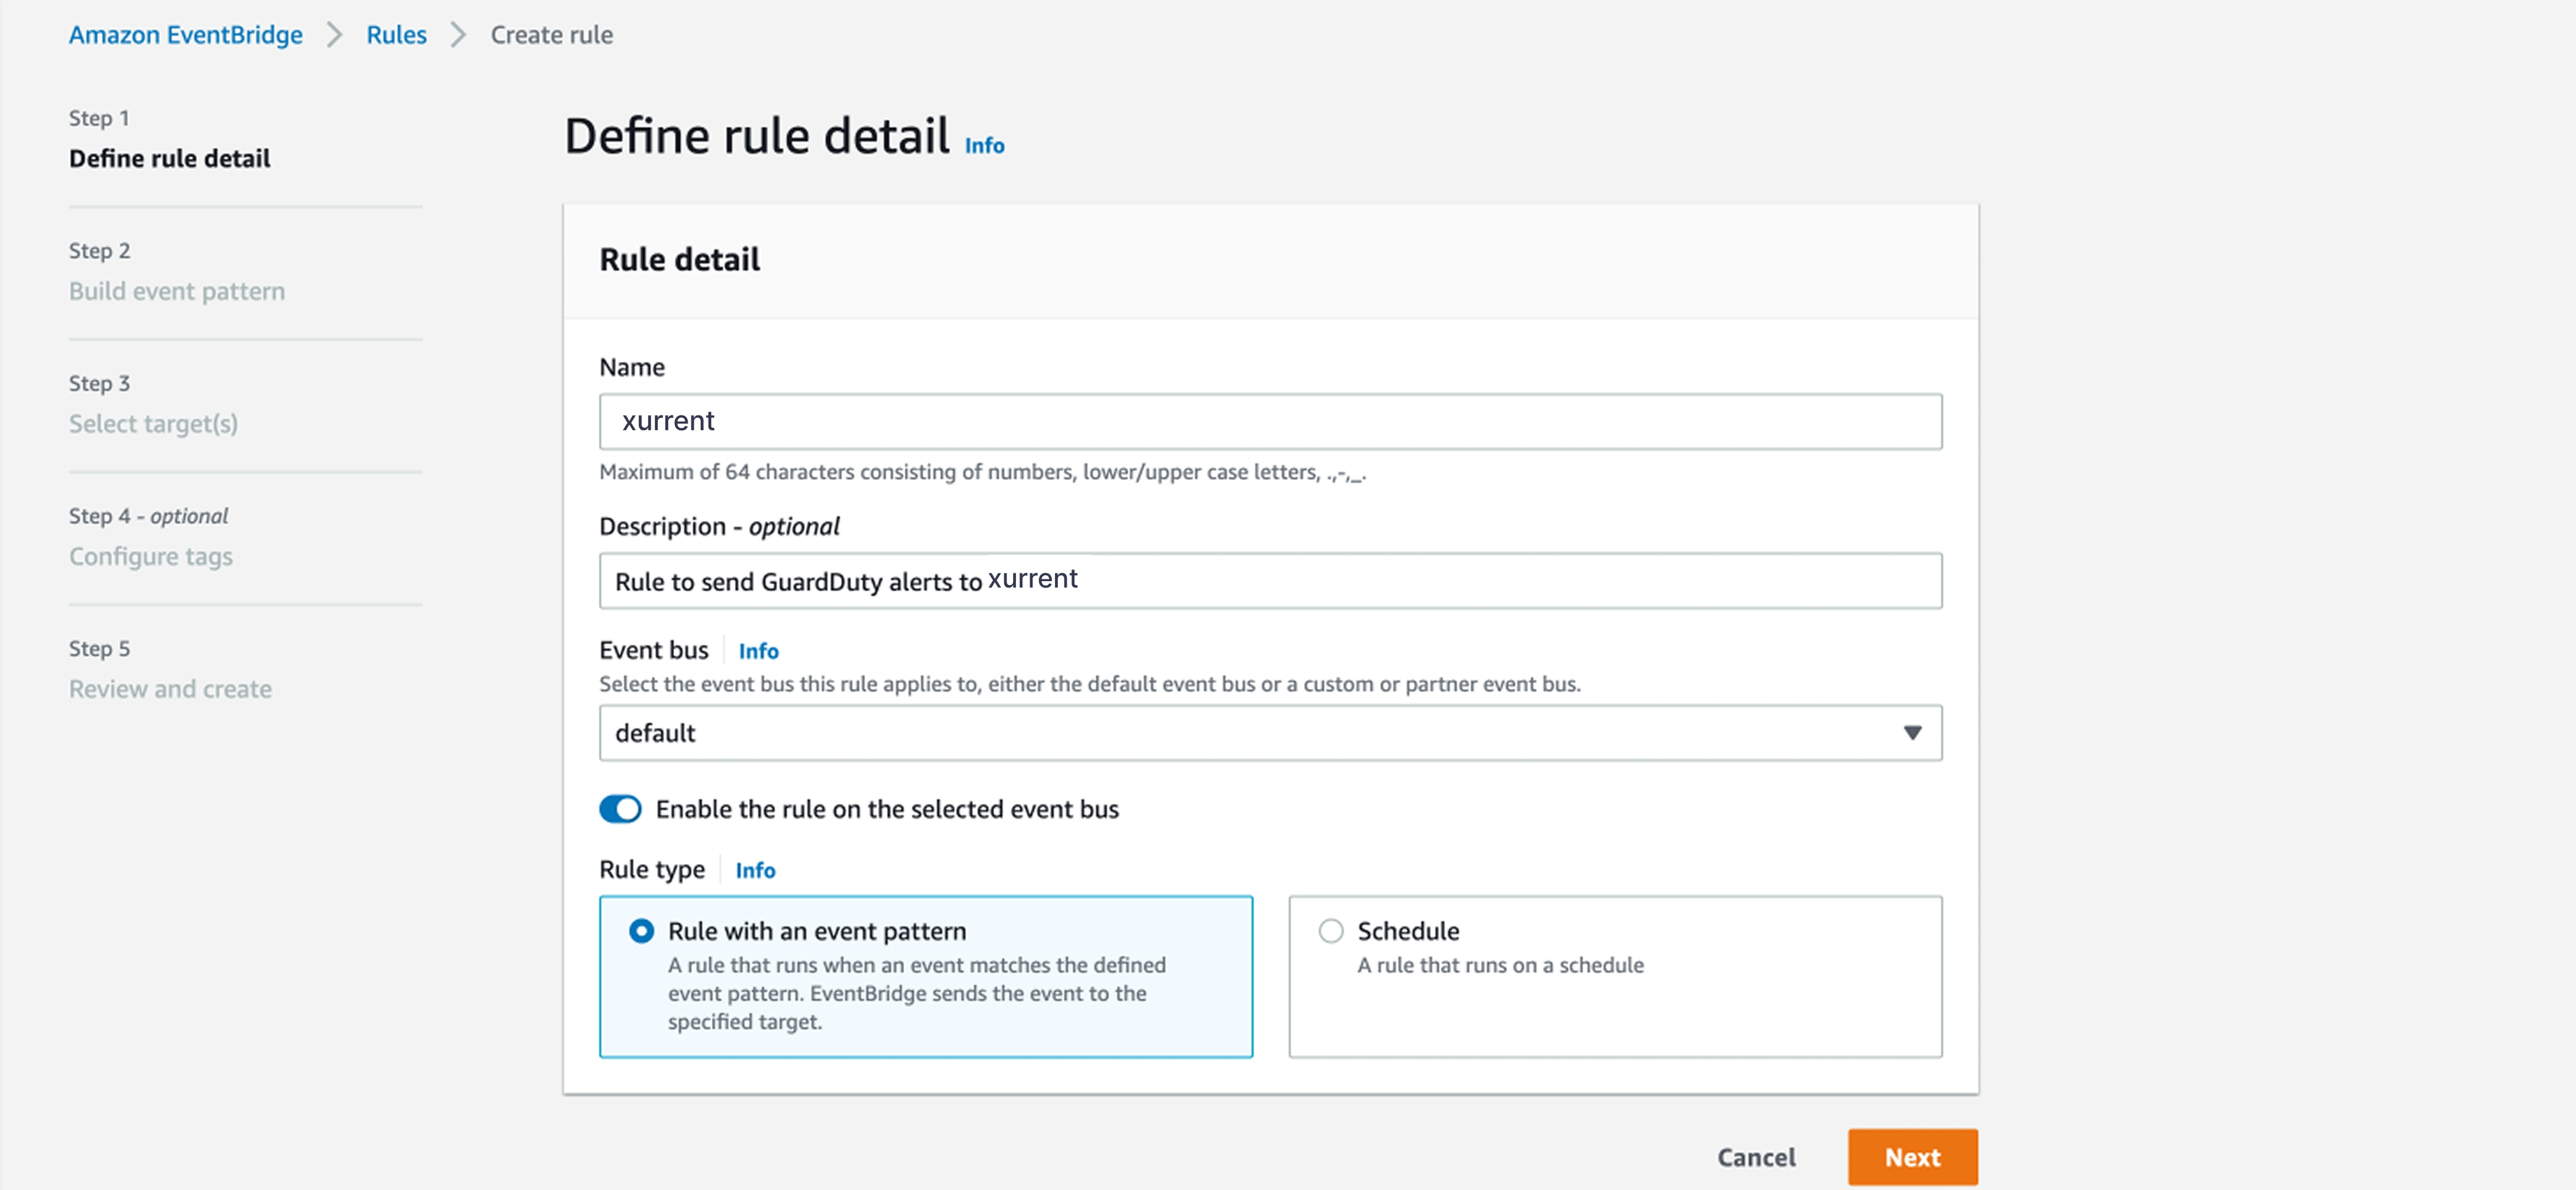
Task: Go to Select target(s) step
Action: 153,424
